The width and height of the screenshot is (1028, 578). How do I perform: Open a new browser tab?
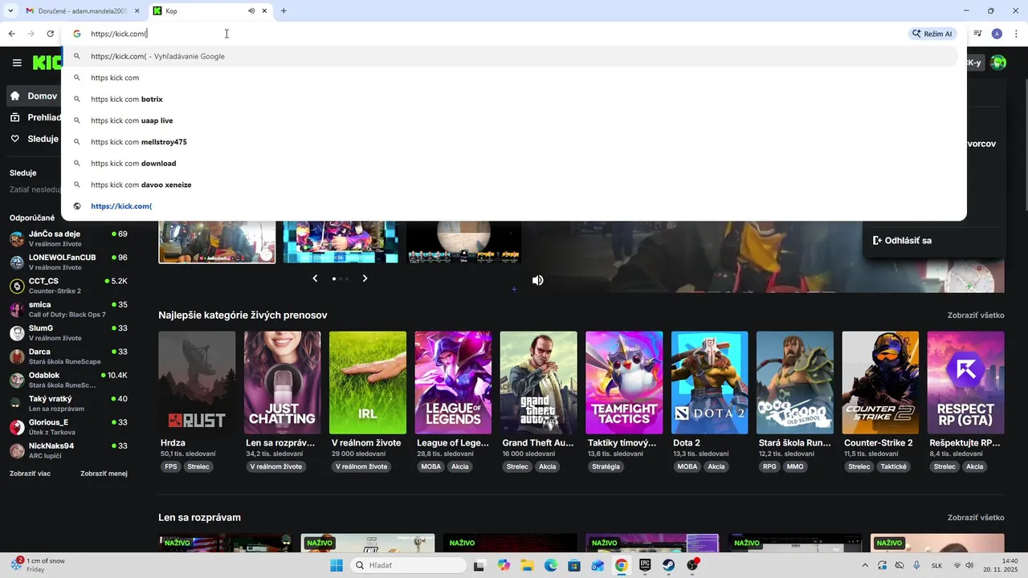[284, 11]
